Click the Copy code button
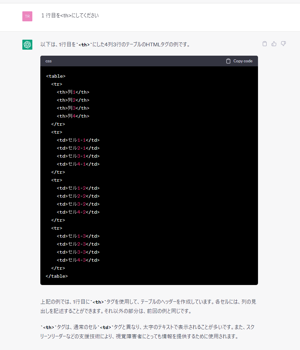The width and height of the screenshot is (300, 350). (239, 61)
